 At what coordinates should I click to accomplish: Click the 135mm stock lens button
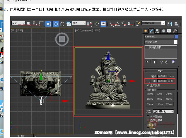point(159,104)
